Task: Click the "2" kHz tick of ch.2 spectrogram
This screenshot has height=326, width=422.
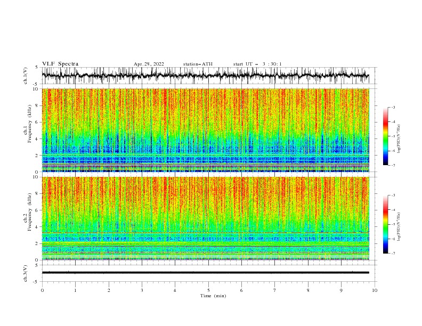Action: coord(37,243)
